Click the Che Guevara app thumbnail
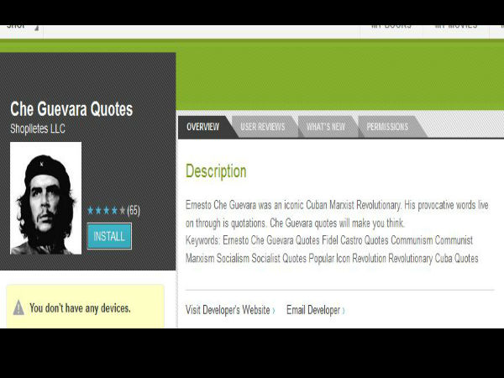504x378 pixels. click(45, 198)
